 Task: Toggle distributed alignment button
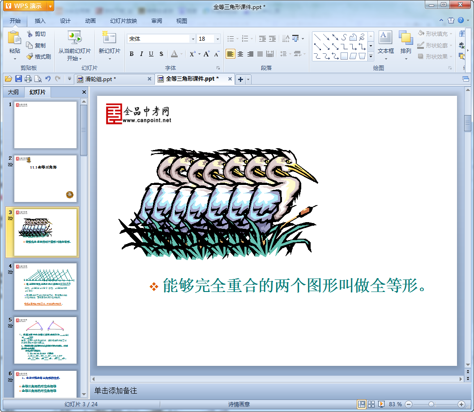click(x=270, y=54)
